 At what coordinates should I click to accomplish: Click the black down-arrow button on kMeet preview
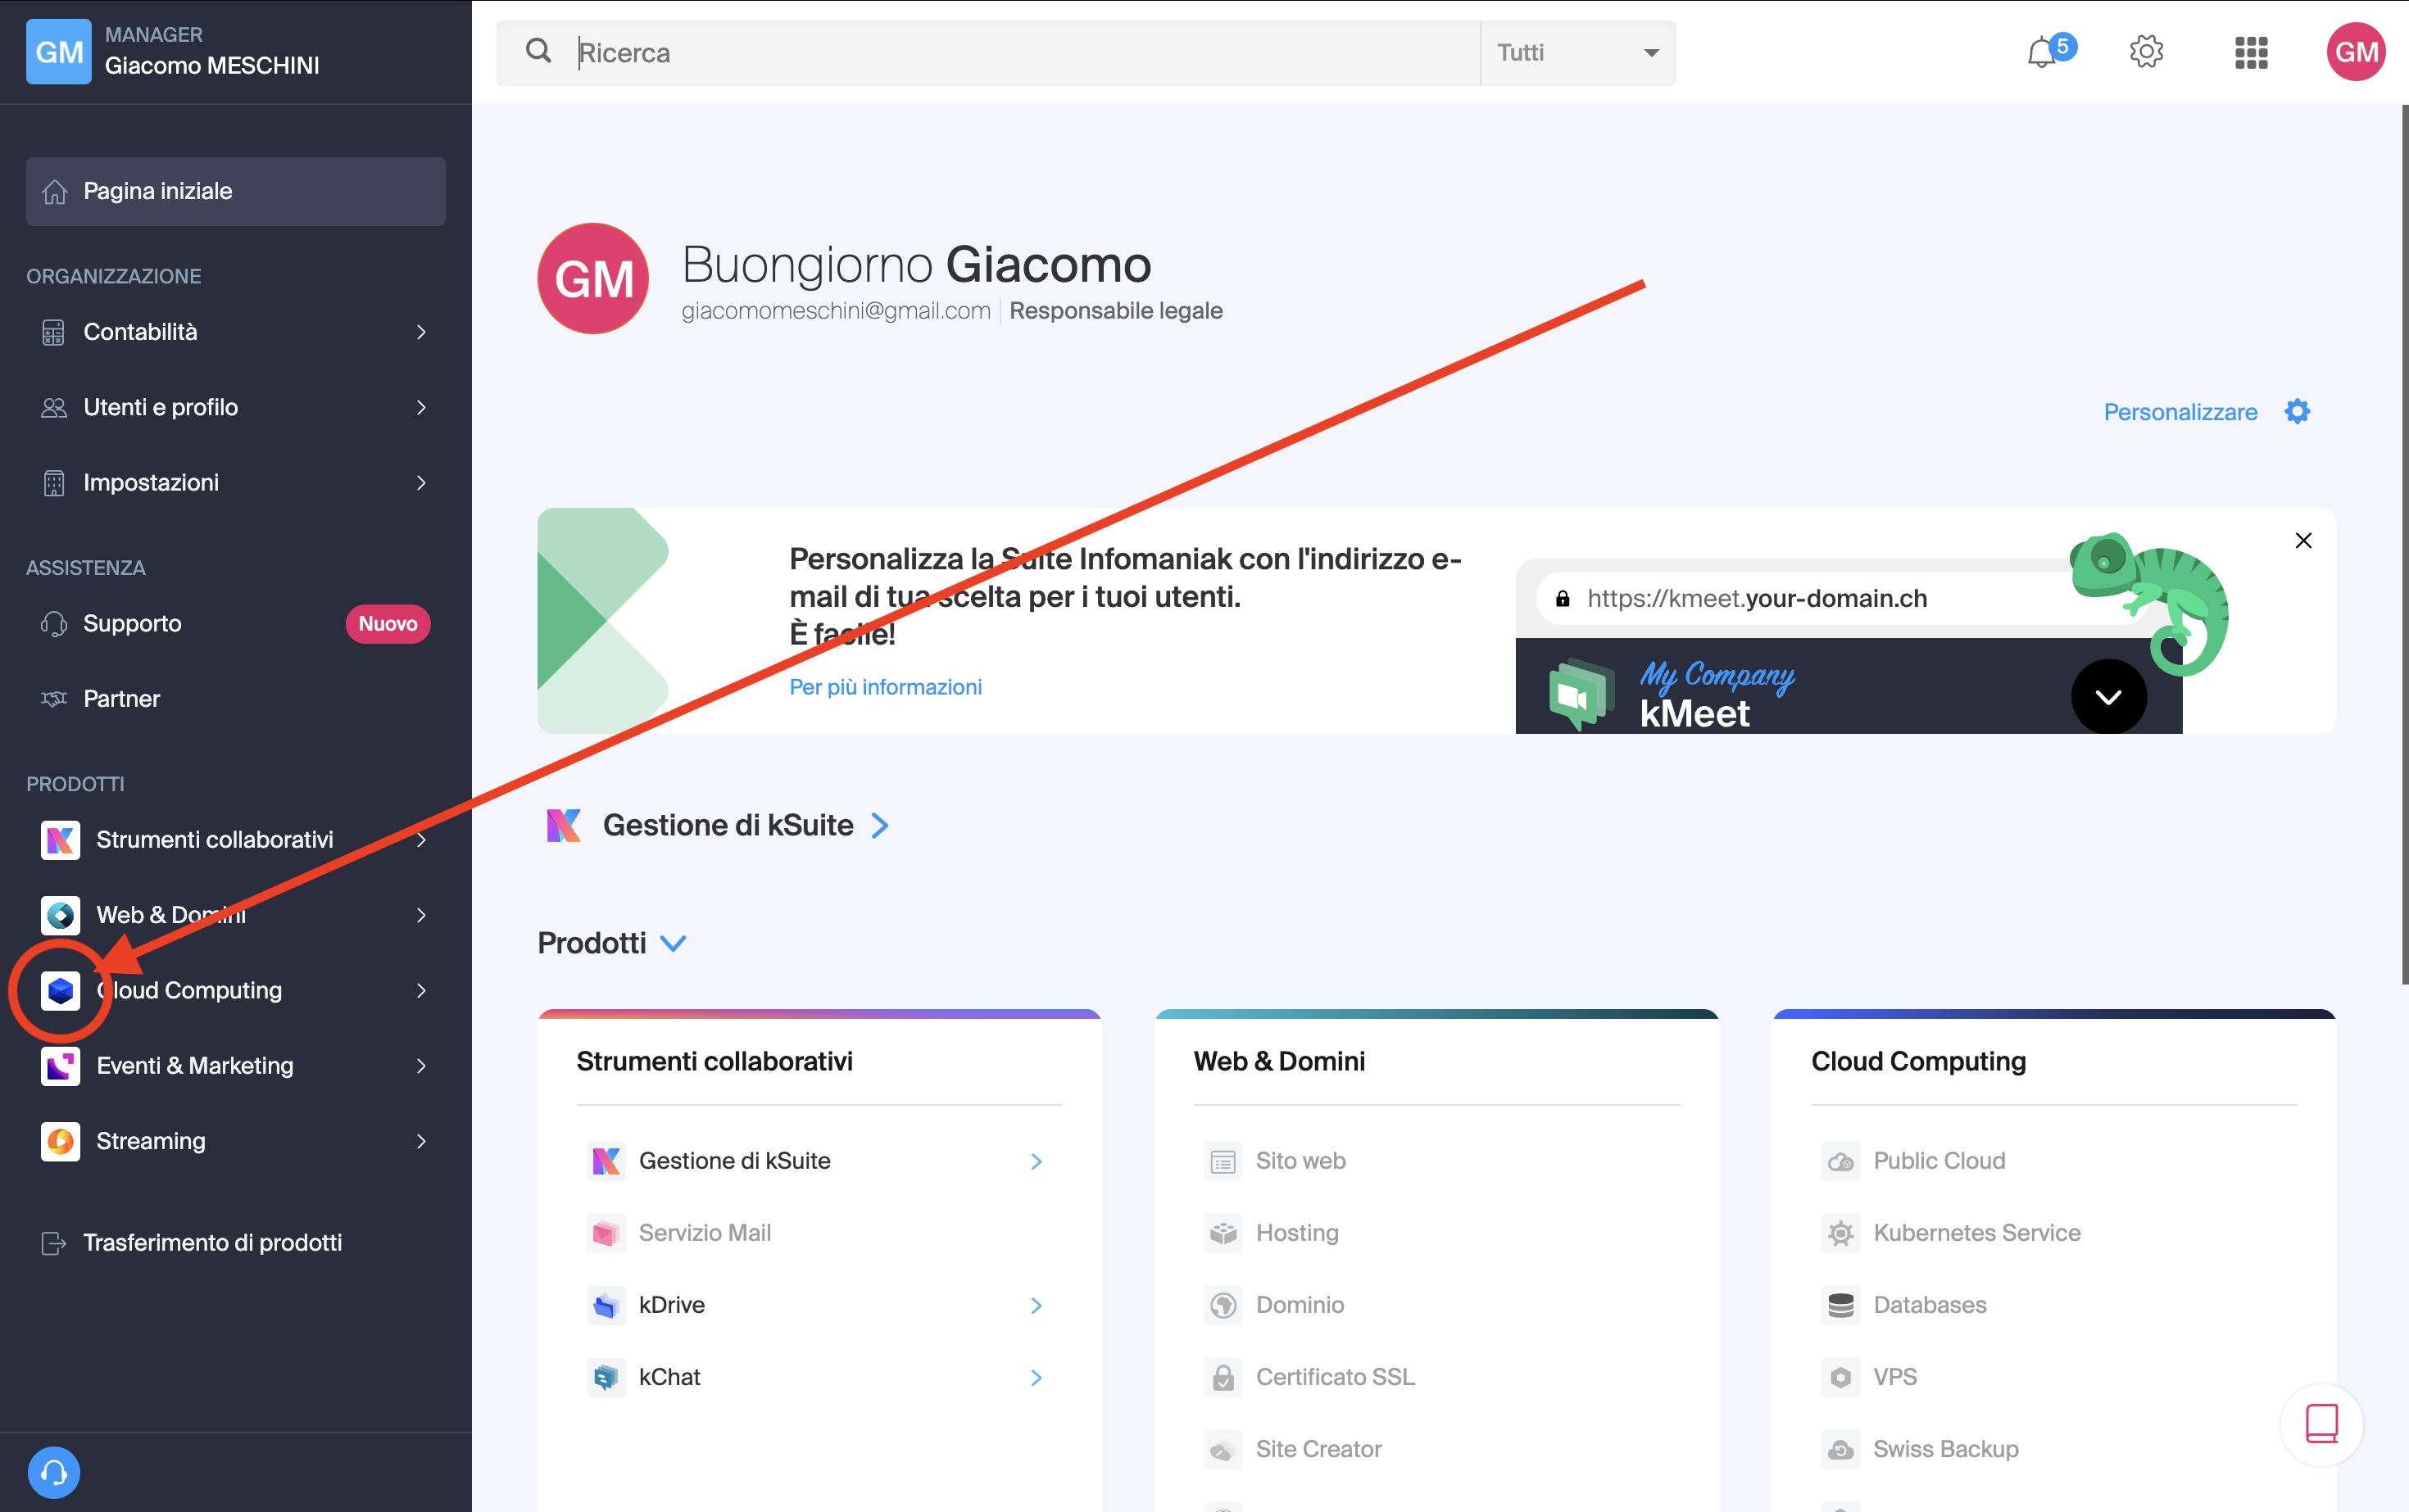coord(2107,696)
